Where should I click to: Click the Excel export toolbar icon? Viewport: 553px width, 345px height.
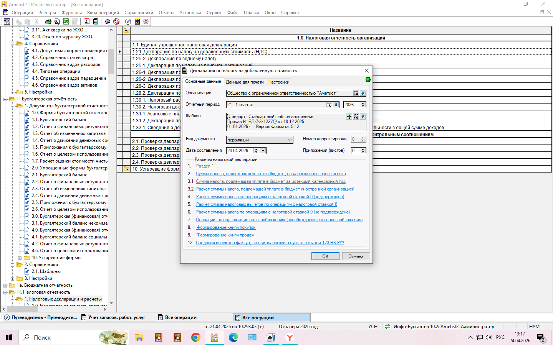66,21
